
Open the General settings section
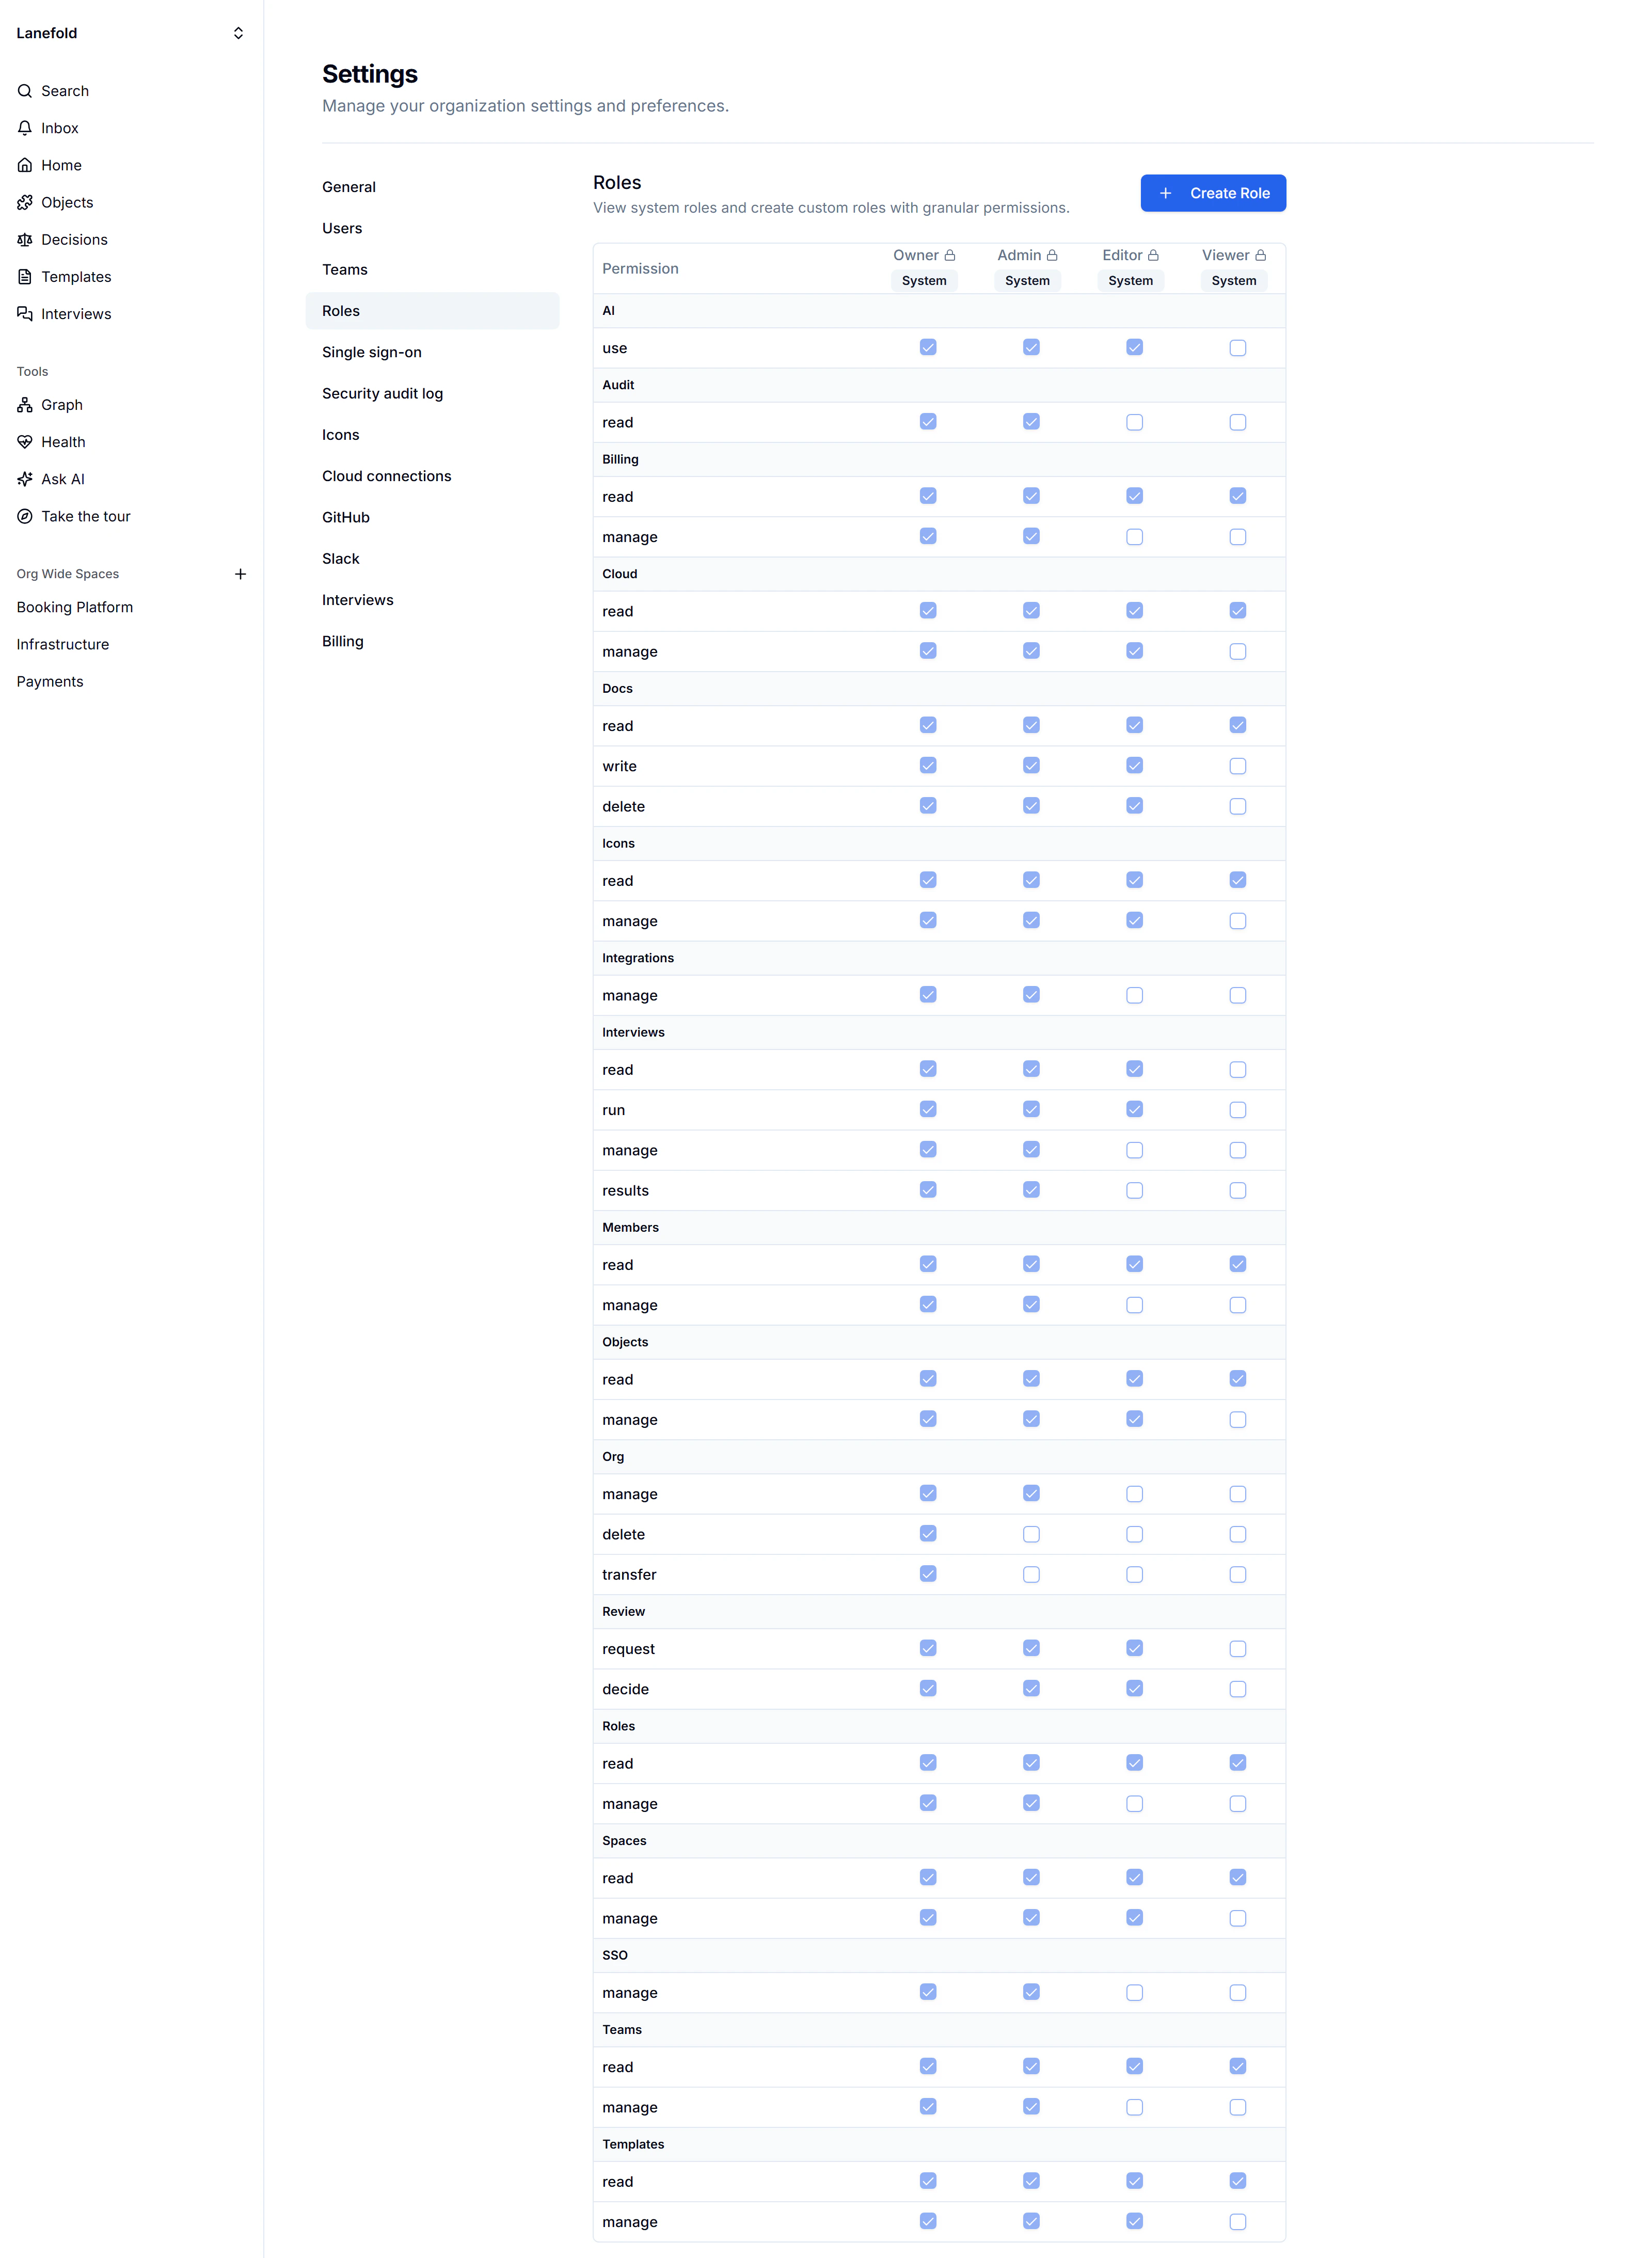[x=432, y=187]
